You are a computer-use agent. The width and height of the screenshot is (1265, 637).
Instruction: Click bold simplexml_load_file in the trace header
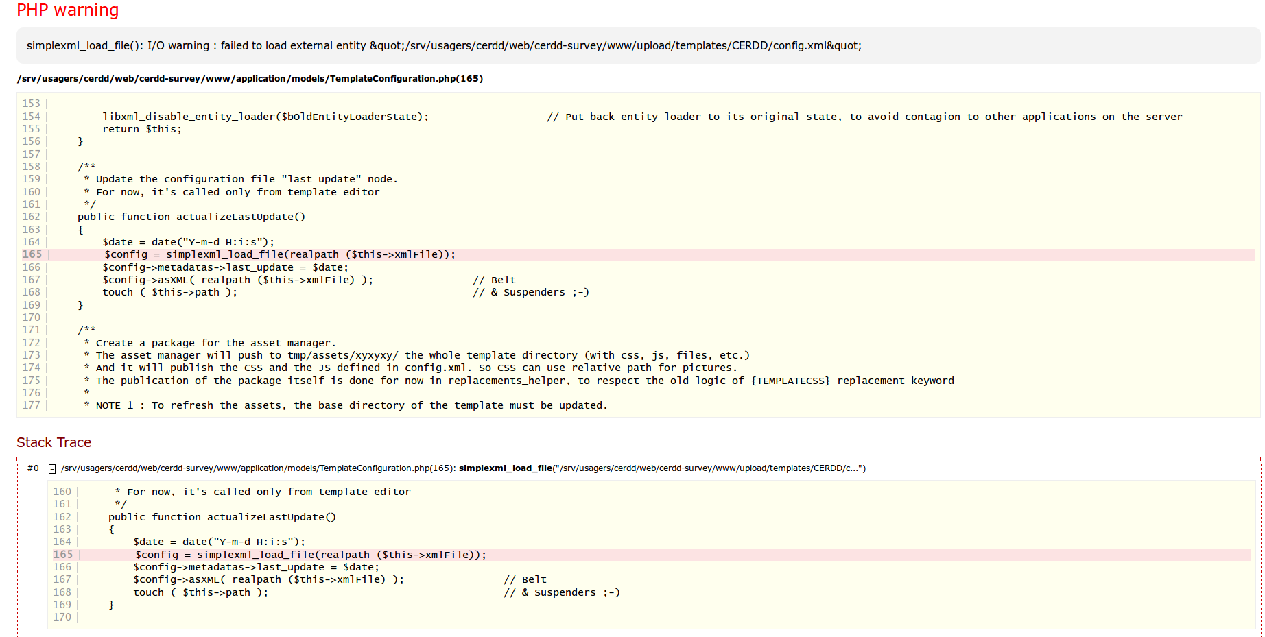coord(505,468)
